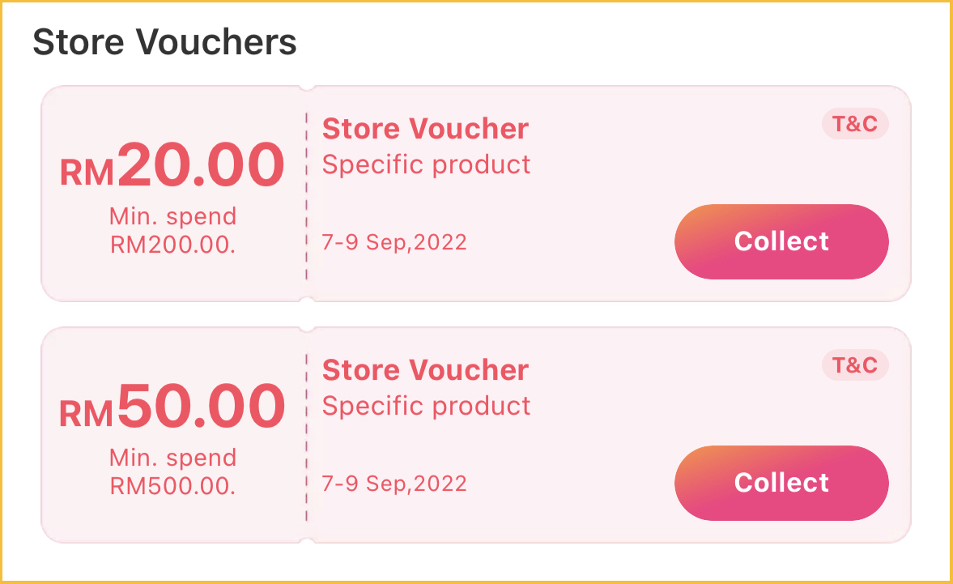Click the Store Vouchers heading

[x=164, y=41]
